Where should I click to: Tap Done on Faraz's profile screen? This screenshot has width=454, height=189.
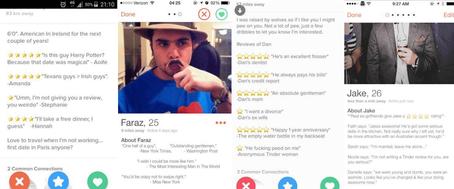tap(128, 14)
